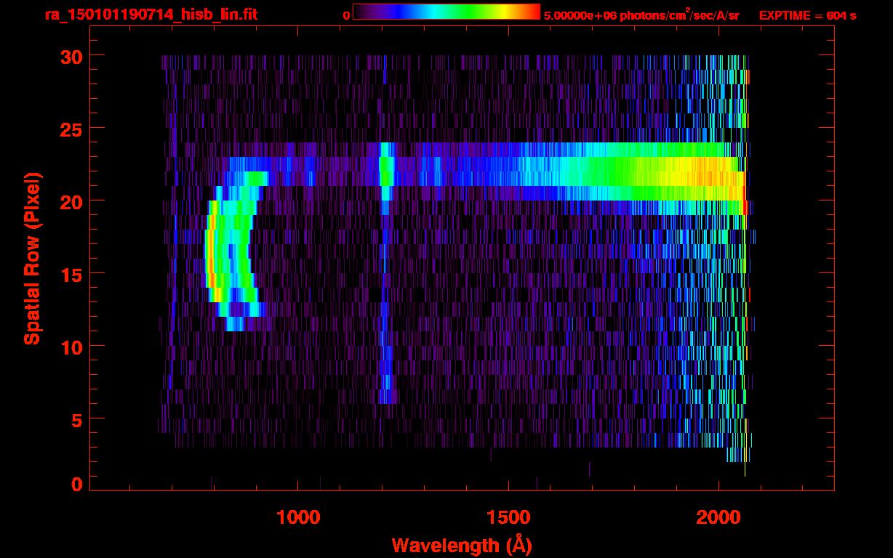
Task: Click the Spatial Row (Pixel) axis title
Action: pyautogui.click(x=32, y=258)
